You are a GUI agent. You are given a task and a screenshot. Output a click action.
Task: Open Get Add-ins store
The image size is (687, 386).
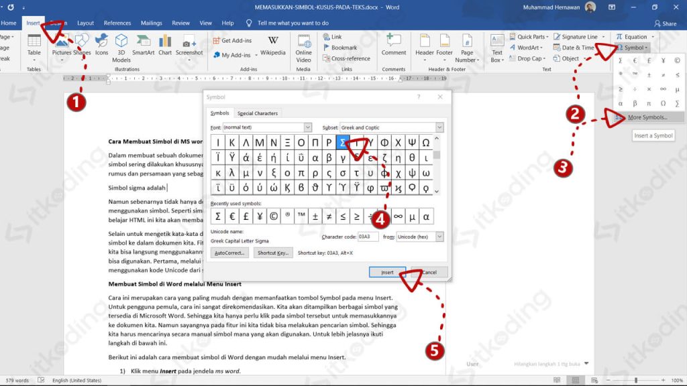(232, 40)
